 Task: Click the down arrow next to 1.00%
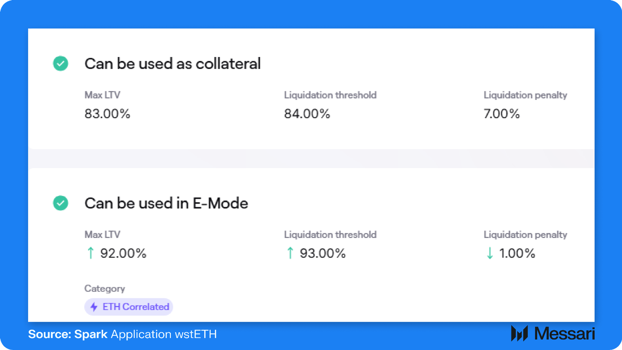tap(490, 253)
